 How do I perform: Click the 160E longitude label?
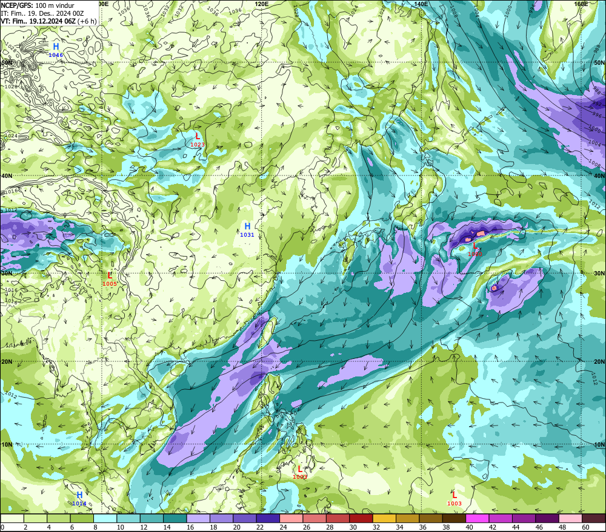pos(581,4)
